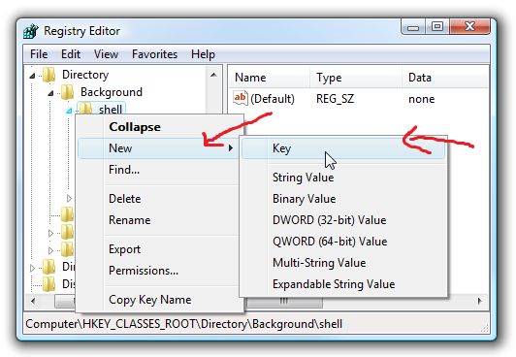Open the Edit menu
The image size is (516, 357).
point(71,54)
